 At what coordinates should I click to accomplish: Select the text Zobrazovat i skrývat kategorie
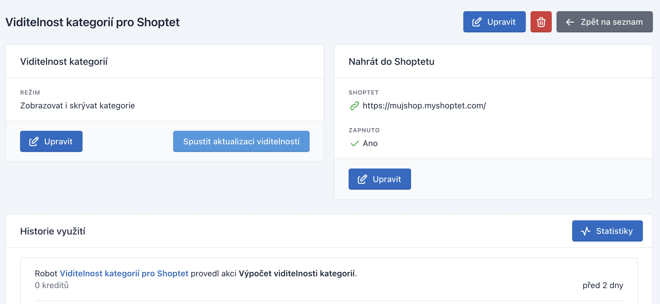pyautogui.click(x=78, y=106)
